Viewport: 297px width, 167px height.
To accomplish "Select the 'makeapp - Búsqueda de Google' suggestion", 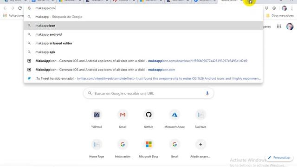I will (143, 17).
